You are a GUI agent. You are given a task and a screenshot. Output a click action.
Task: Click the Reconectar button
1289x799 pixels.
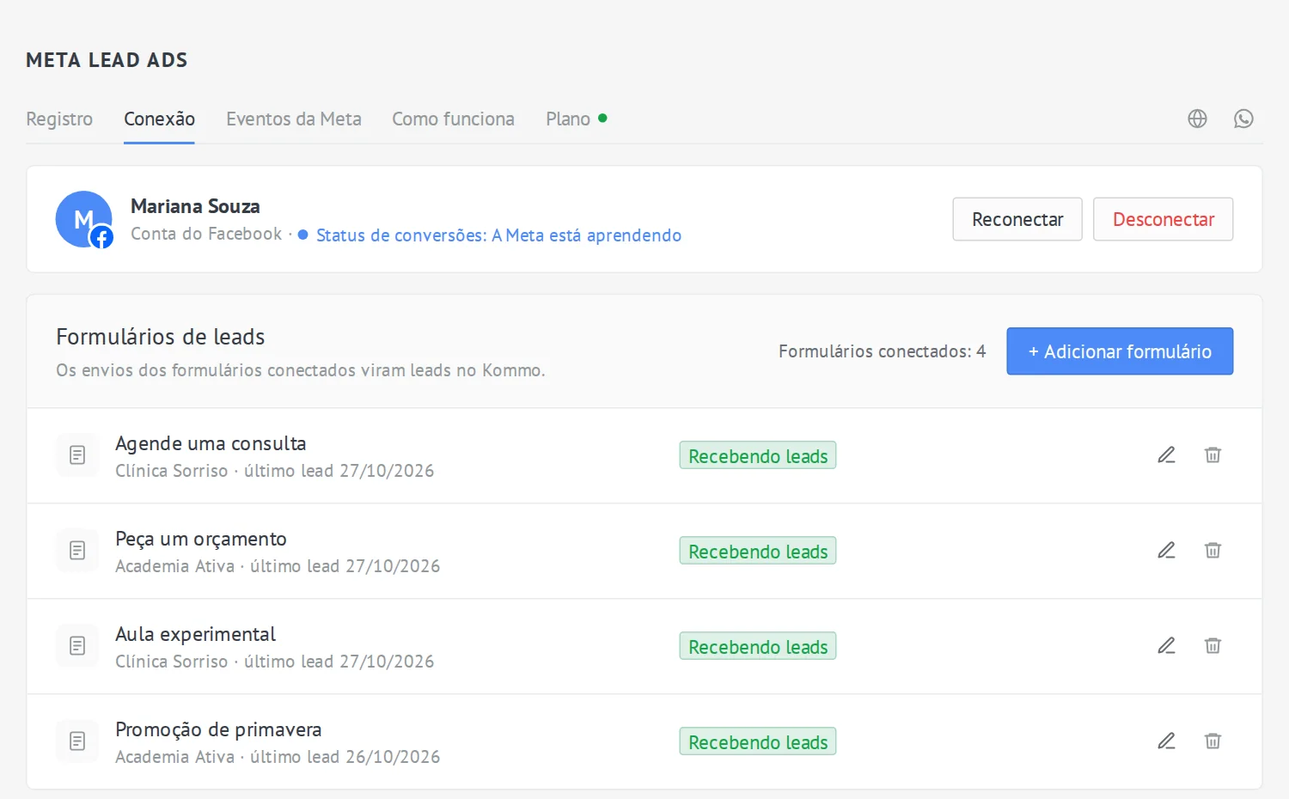point(1017,219)
